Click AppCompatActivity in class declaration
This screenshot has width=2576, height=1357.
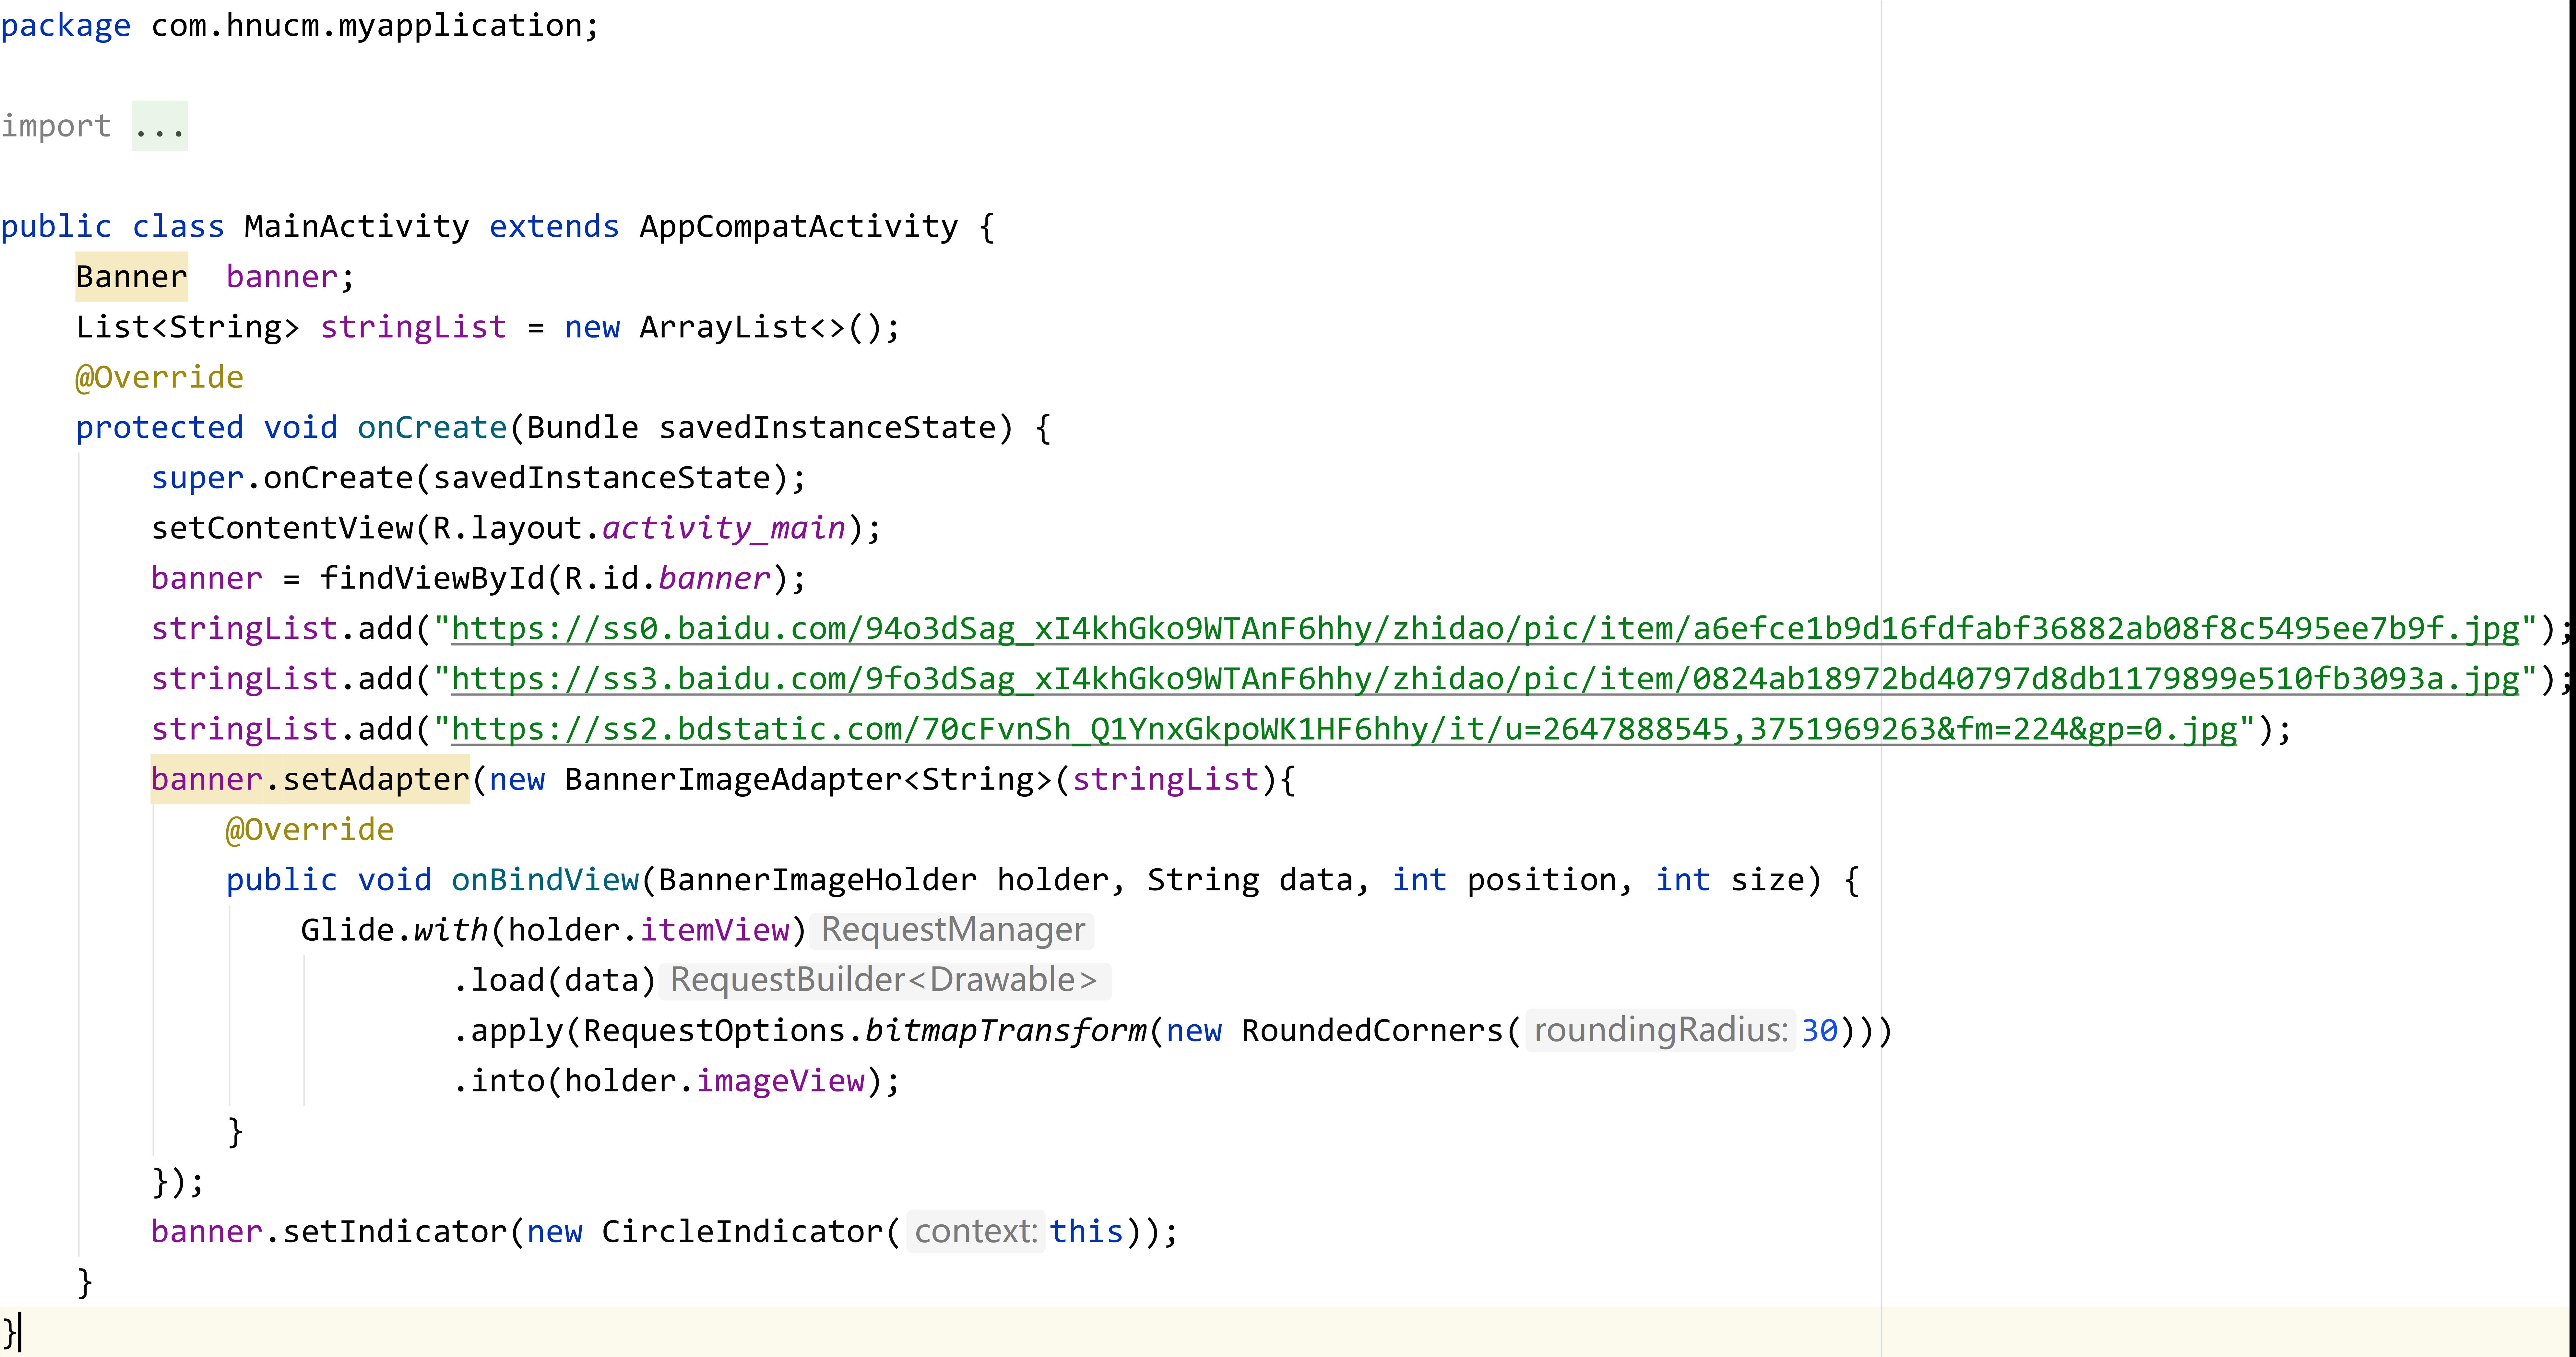click(x=798, y=227)
